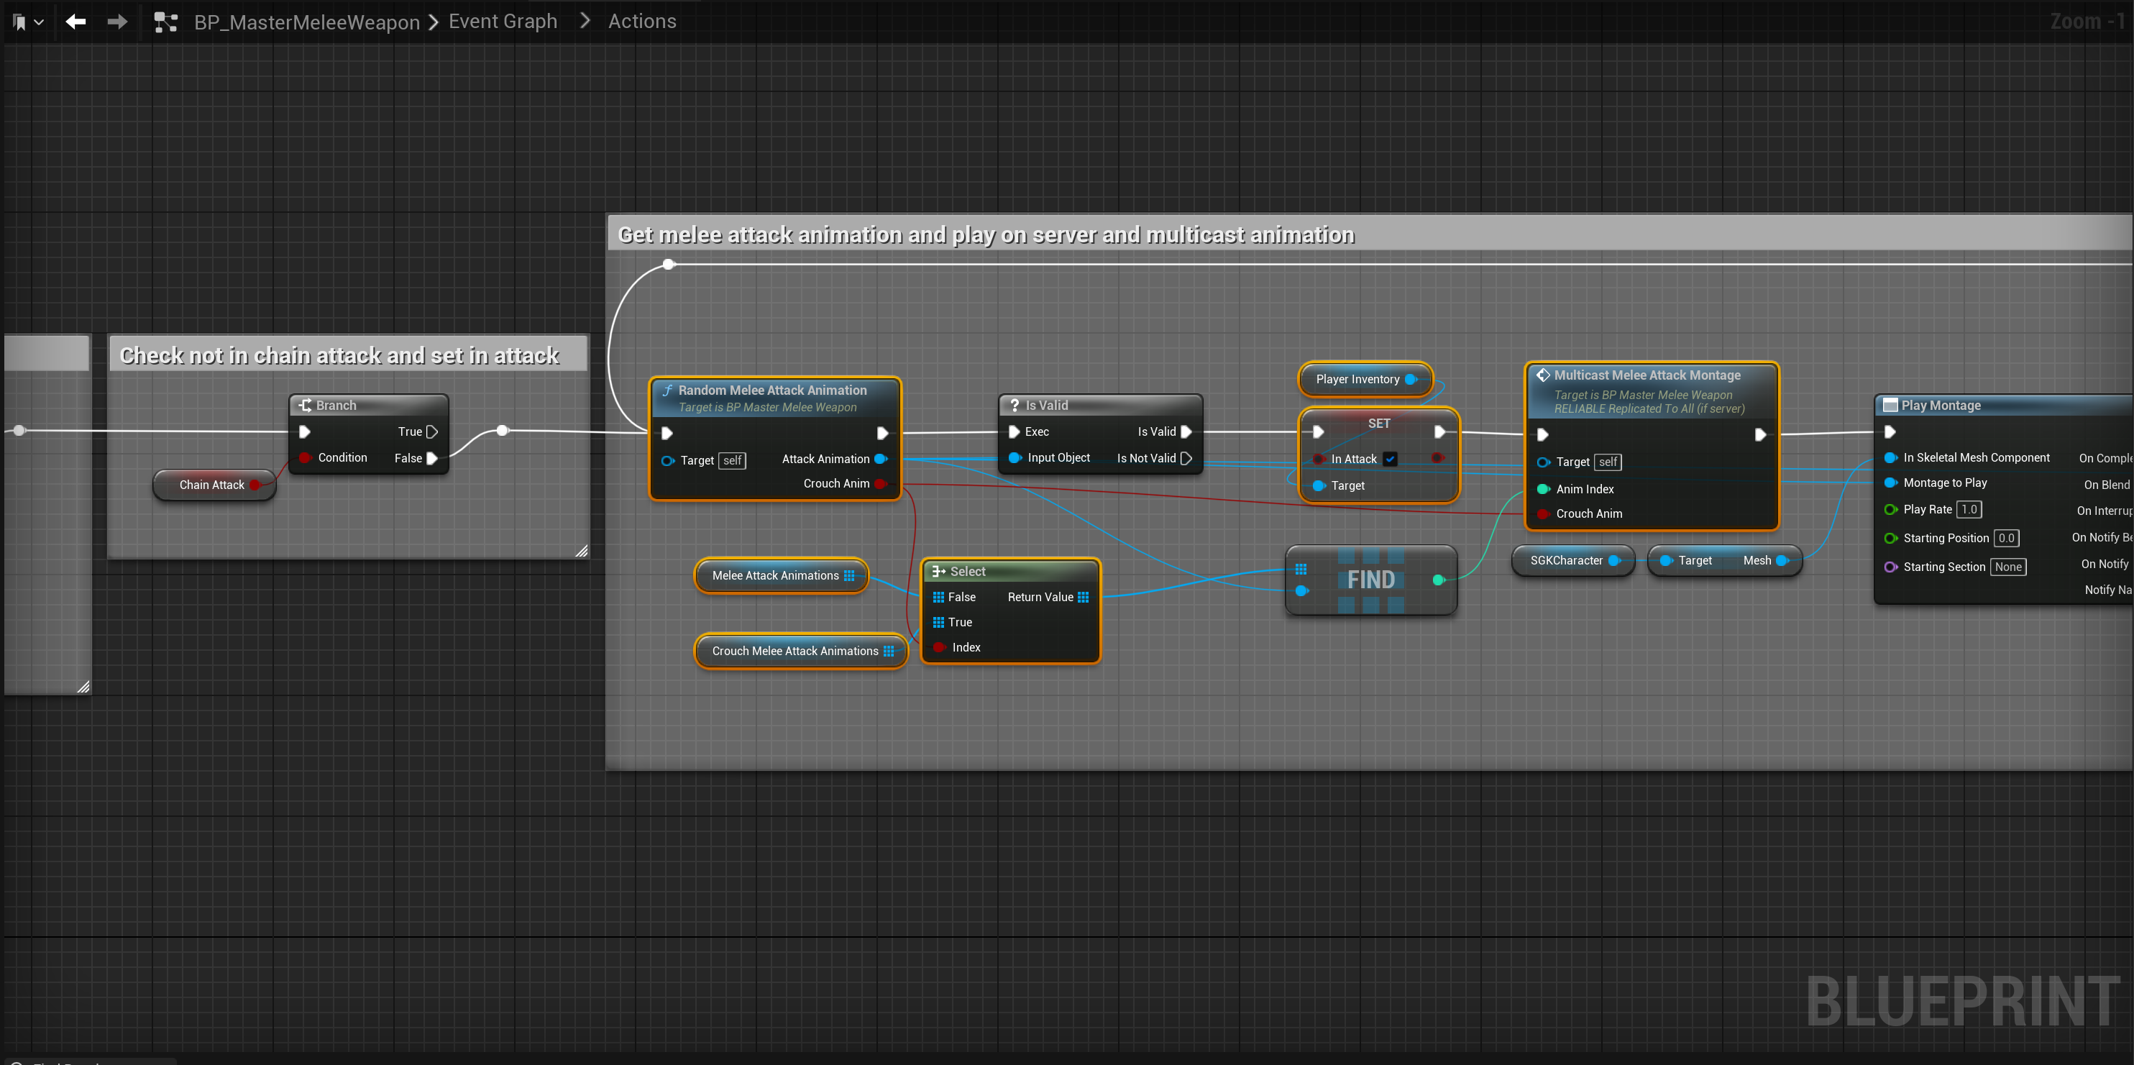This screenshot has height=1065, width=2134.
Task: Select Event Graph in the breadcrumb
Action: tap(502, 22)
